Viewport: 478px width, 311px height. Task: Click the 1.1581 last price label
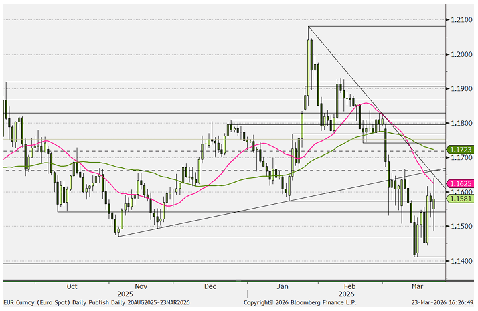[461, 199]
